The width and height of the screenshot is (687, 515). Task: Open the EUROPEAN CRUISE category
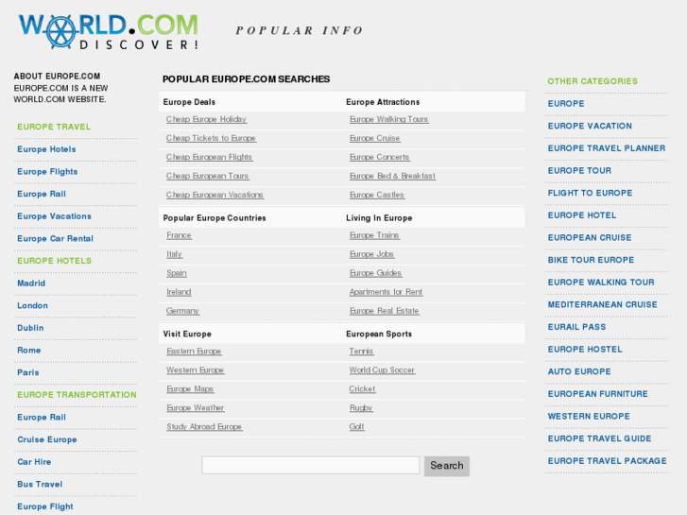pos(590,238)
